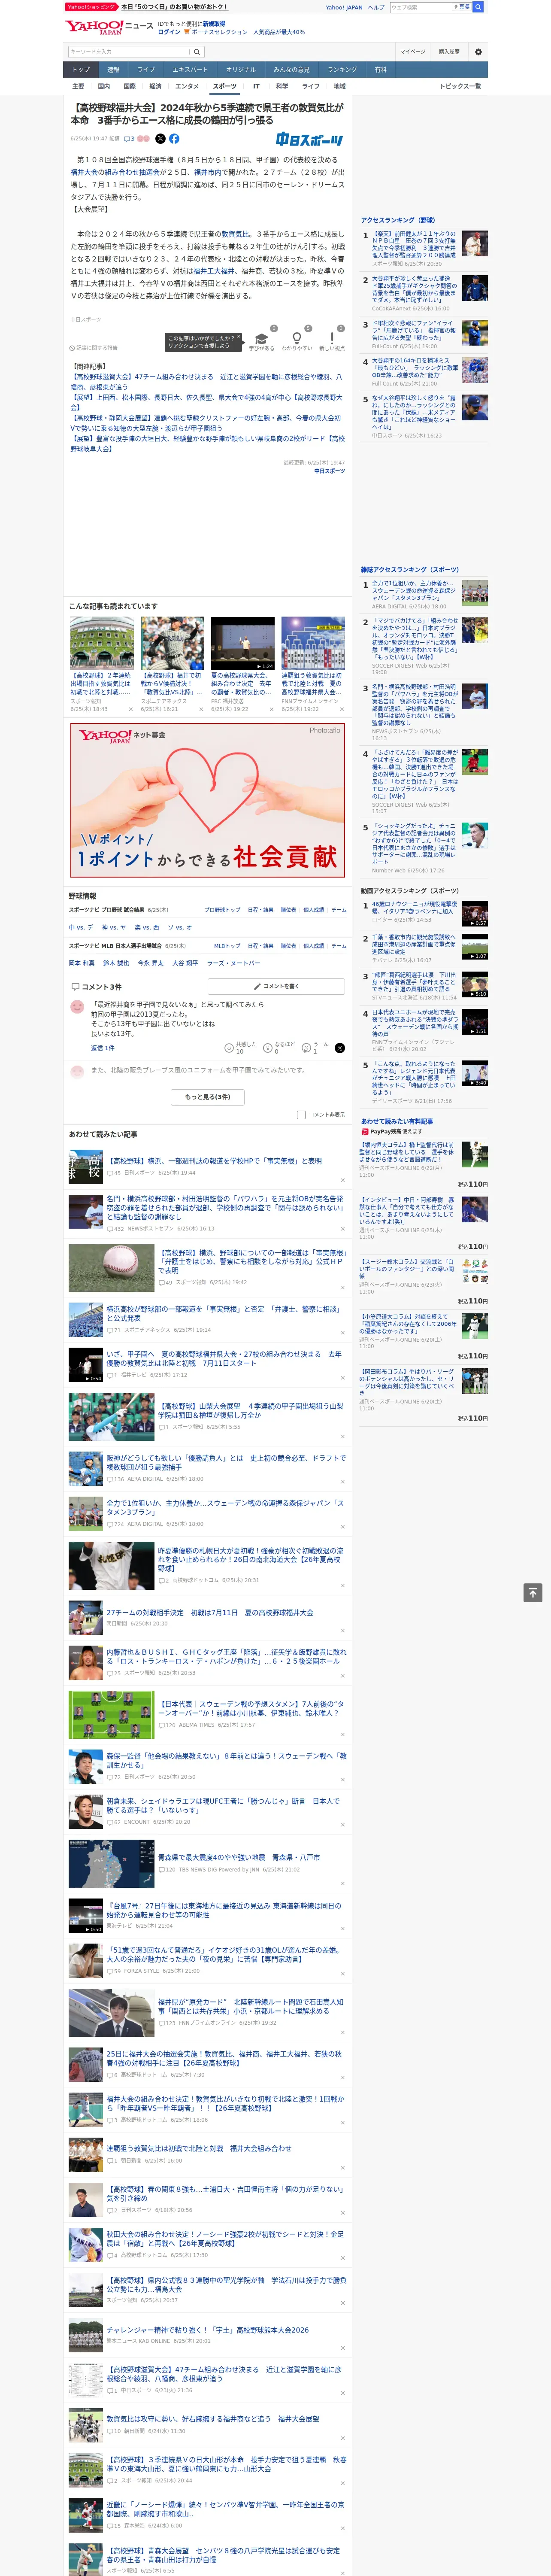Click the Yahoo! JAPAN ニュース logo
This screenshot has width=551, height=2576.
point(109,27)
